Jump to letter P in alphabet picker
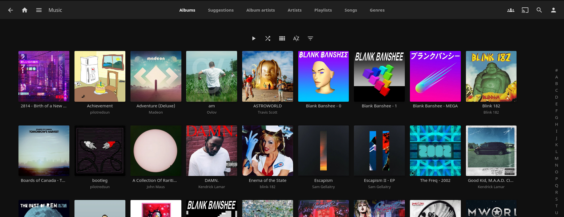This screenshot has width=564, height=217. coord(557,179)
